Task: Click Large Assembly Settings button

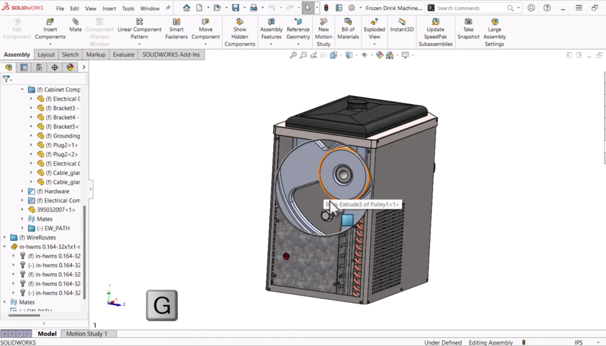Action: [494, 32]
